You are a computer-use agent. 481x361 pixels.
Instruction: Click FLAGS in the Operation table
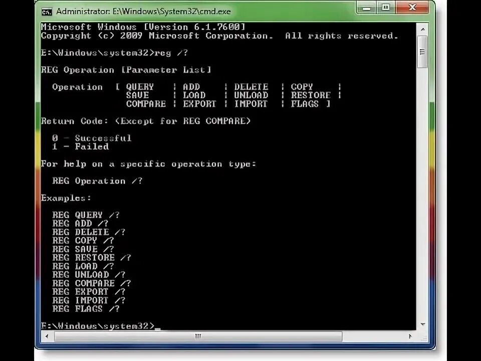click(x=305, y=104)
